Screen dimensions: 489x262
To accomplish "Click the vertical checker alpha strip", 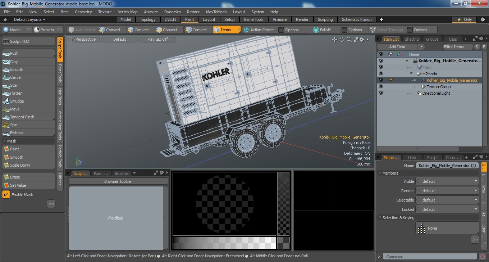I will tap(283, 204).
